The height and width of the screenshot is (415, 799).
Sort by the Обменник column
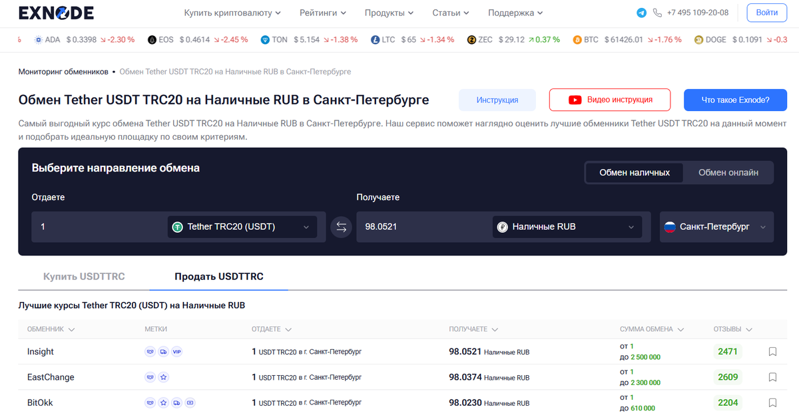(x=51, y=329)
